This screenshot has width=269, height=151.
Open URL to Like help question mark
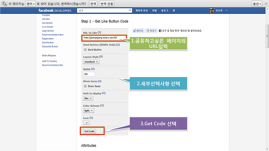[99, 32]
